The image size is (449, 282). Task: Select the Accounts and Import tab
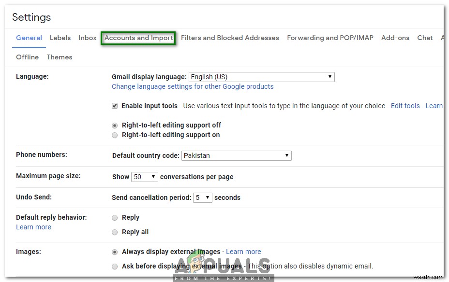point(138,38)
